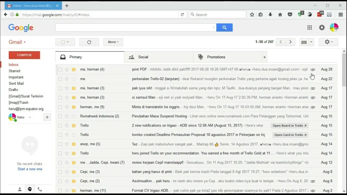
Task: Tick checkbox for 'bahan yang harus di print' email
Action: pyautogui.click(x=60, y=172)
